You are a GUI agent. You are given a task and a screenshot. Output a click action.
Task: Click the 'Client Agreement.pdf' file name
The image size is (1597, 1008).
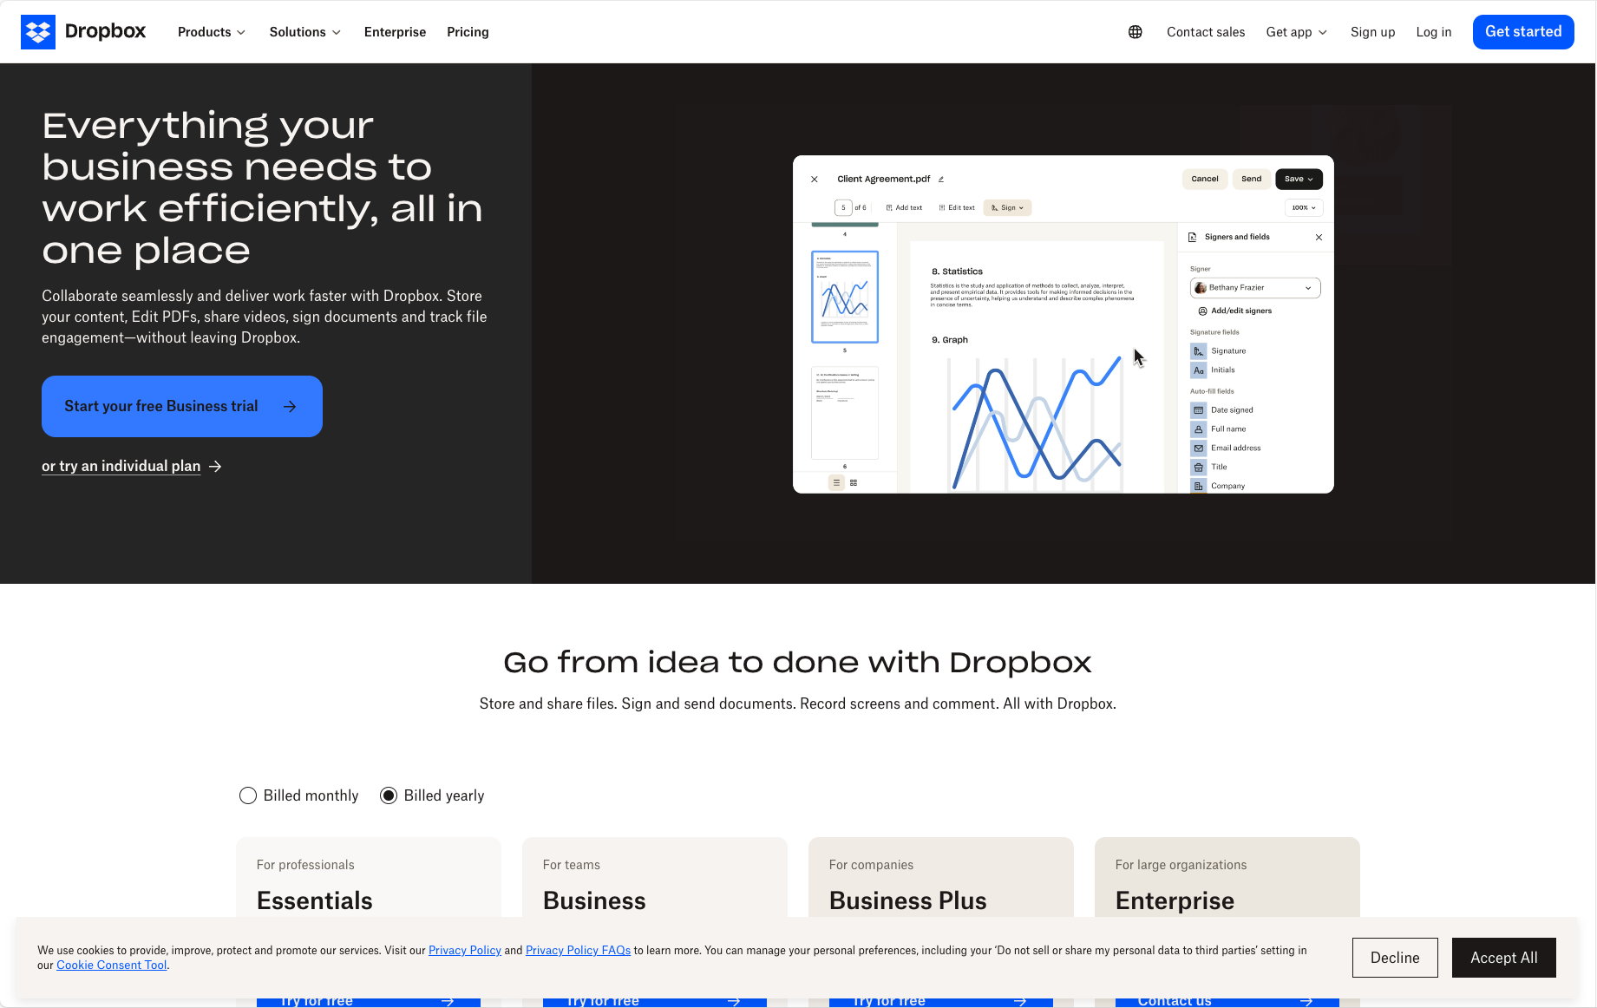884,180
